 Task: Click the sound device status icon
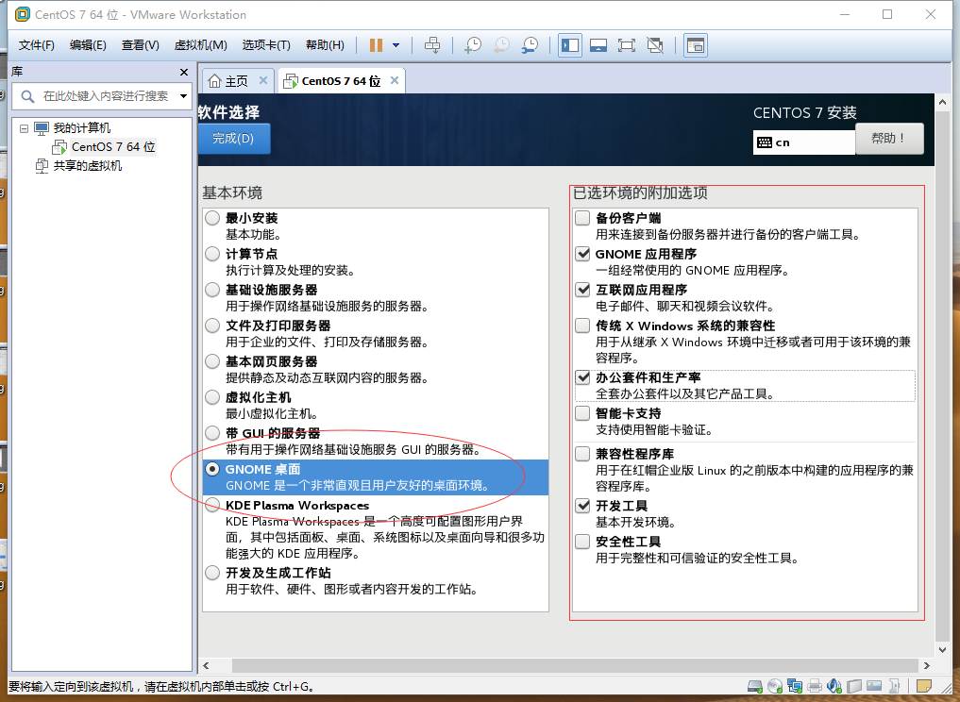[x=834, y=686]
